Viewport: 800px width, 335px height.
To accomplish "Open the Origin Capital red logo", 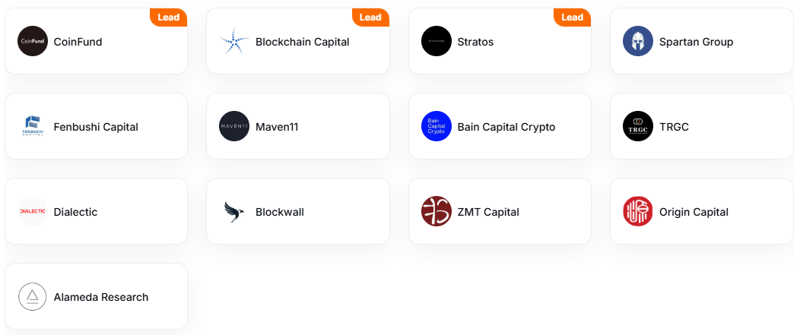I will 638,211.
